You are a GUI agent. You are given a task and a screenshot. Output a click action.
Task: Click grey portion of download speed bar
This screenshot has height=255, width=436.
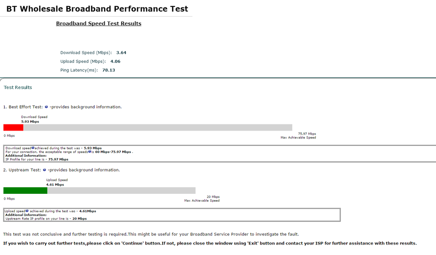click(158, 127)
